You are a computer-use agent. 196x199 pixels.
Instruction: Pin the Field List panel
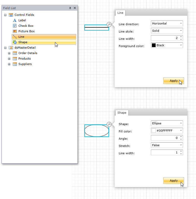[70, 8]
